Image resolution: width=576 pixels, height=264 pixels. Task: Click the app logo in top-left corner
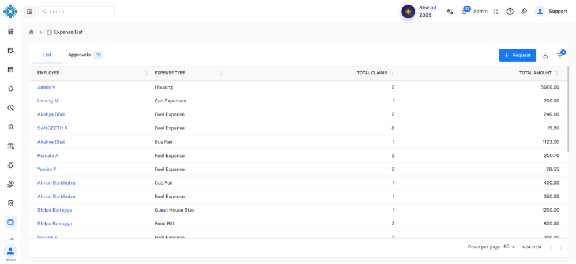[10, 12]
